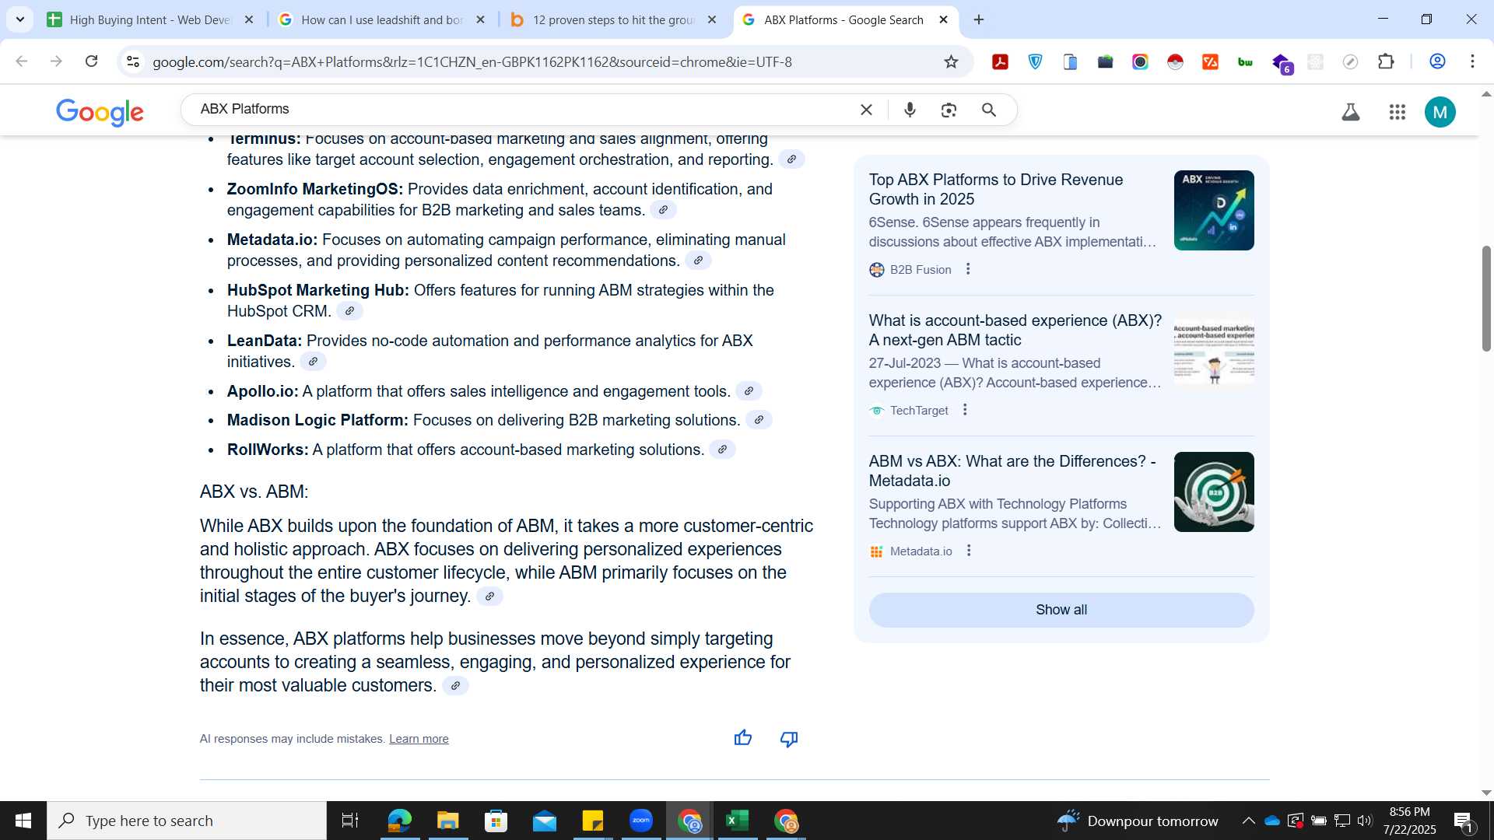Screen dimensions: 1494x840
Task: Open the Adobe Acrobat extension
Action: tap(1001, 61)
